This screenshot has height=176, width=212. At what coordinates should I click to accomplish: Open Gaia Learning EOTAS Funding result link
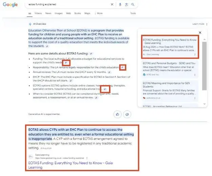[70, 165]
